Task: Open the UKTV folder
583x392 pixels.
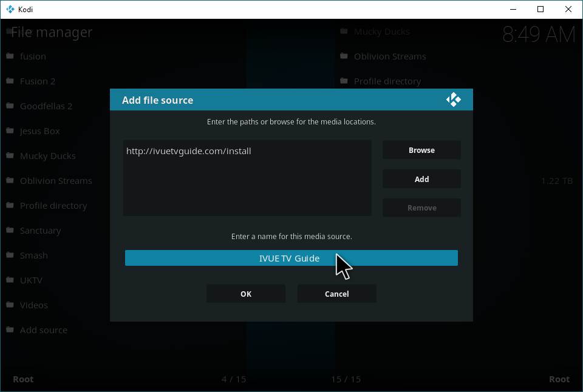Action: coord(31,280)
